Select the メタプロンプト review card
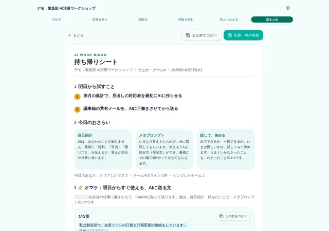This screenshot has height=231, width=329. click(x=164, y=149)
